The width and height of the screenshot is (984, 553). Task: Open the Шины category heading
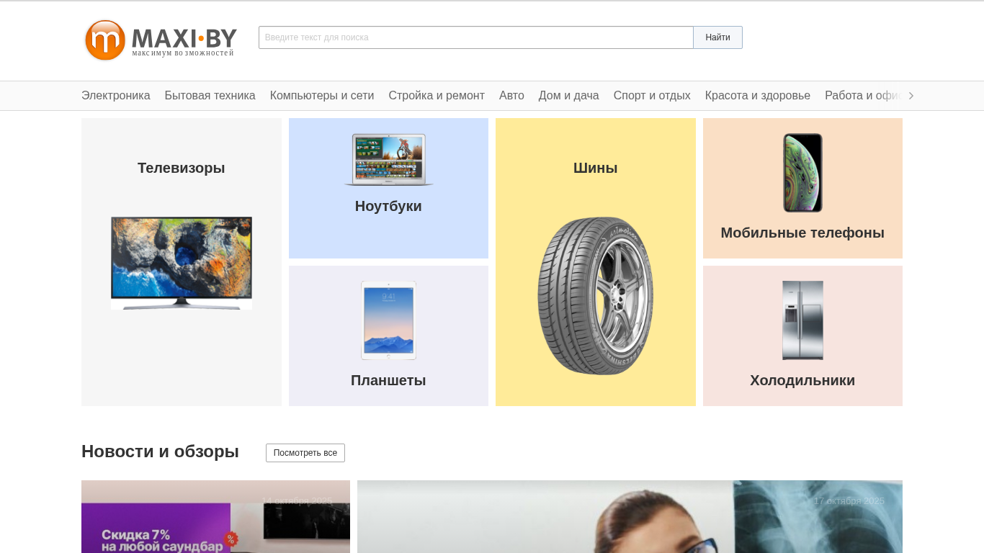[596, 168]
